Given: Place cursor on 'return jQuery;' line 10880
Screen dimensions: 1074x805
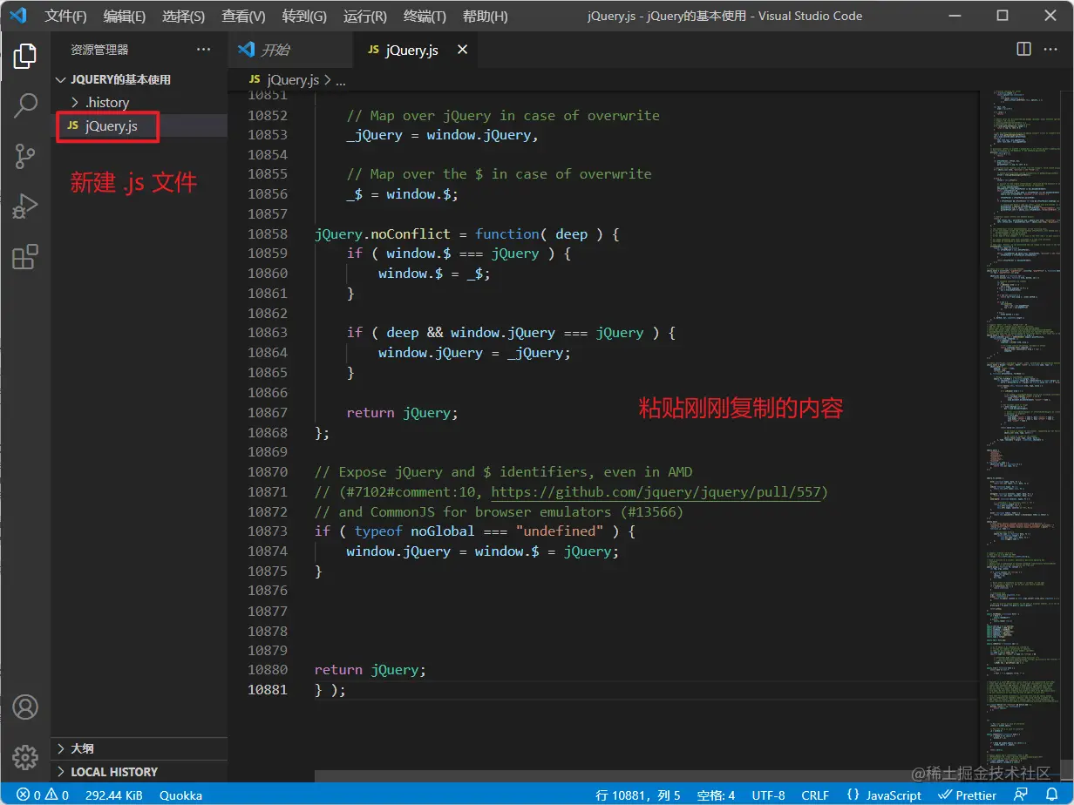Looking at the screenshot, I should pyautogui.click(x=370, y=670).
